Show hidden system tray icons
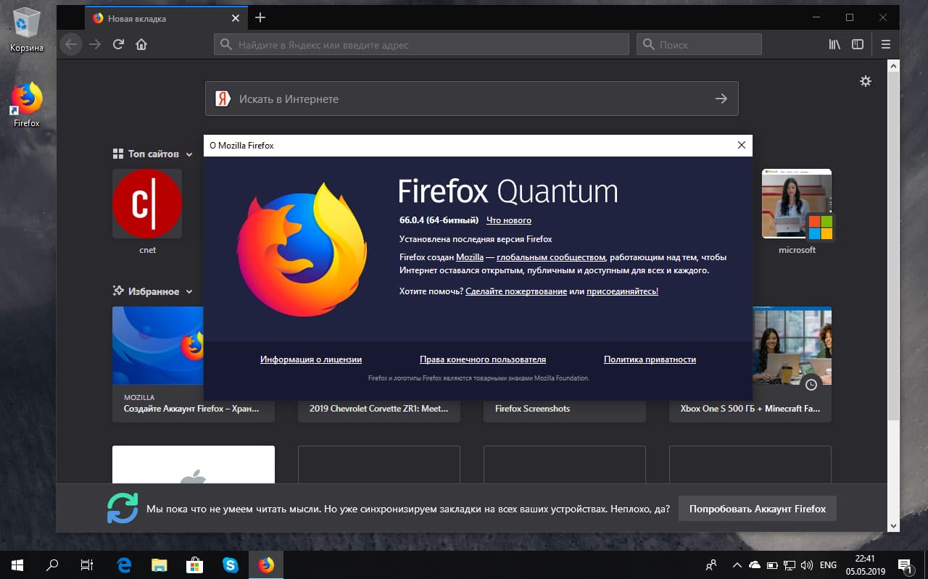The height and width of the screenshot is (579, 928). [737, 565]
